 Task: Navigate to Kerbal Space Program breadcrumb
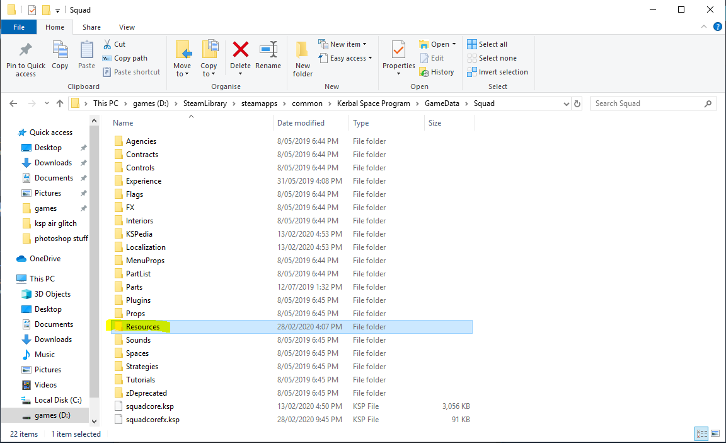tap(374, 103)
